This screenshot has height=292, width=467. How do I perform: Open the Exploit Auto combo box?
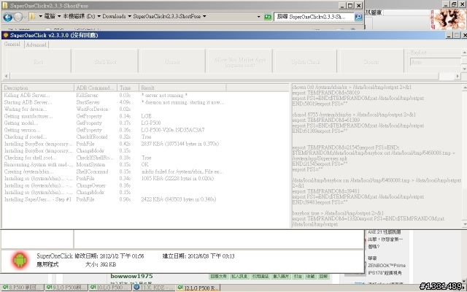(435, 62)
